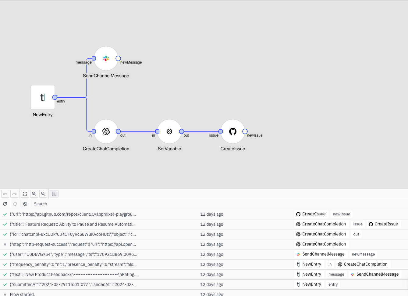Select the Slack SendChannelMessage node
This screenshot has height=296, width=408.
pos(106,58)
